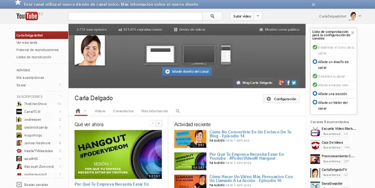Open the Google+ social link icon

click(x=281, y=83)
